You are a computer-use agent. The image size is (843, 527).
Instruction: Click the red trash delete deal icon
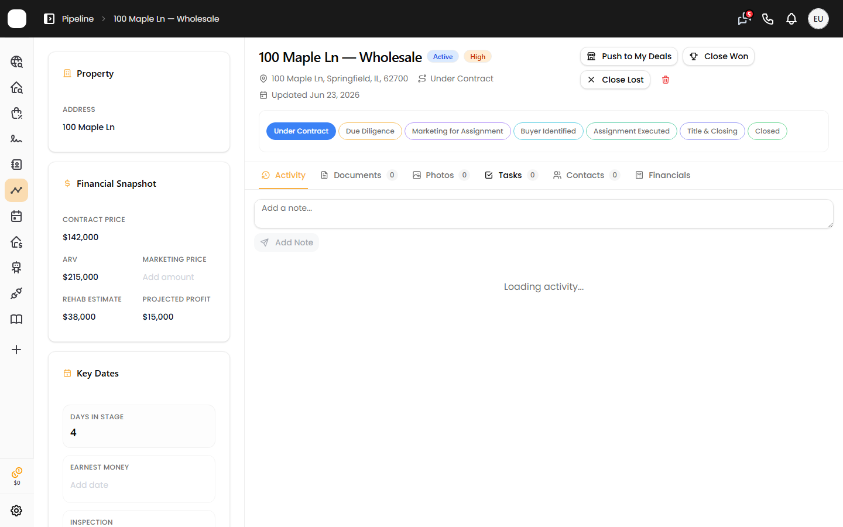(666, 80)
